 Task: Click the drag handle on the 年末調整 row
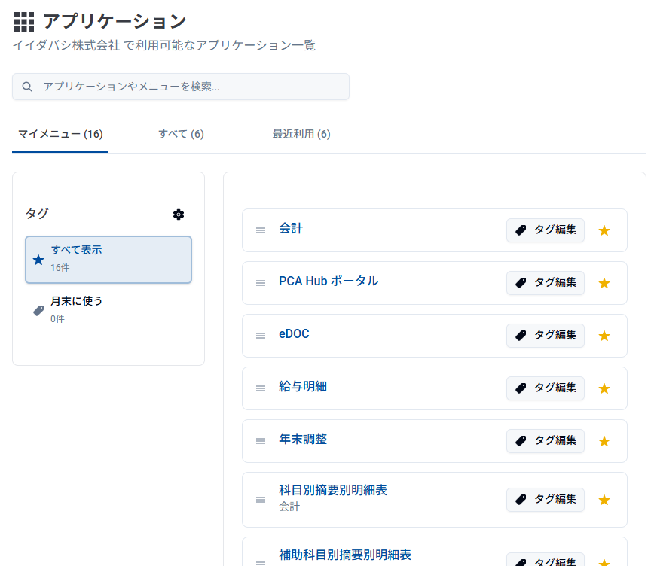coord(261,440)
